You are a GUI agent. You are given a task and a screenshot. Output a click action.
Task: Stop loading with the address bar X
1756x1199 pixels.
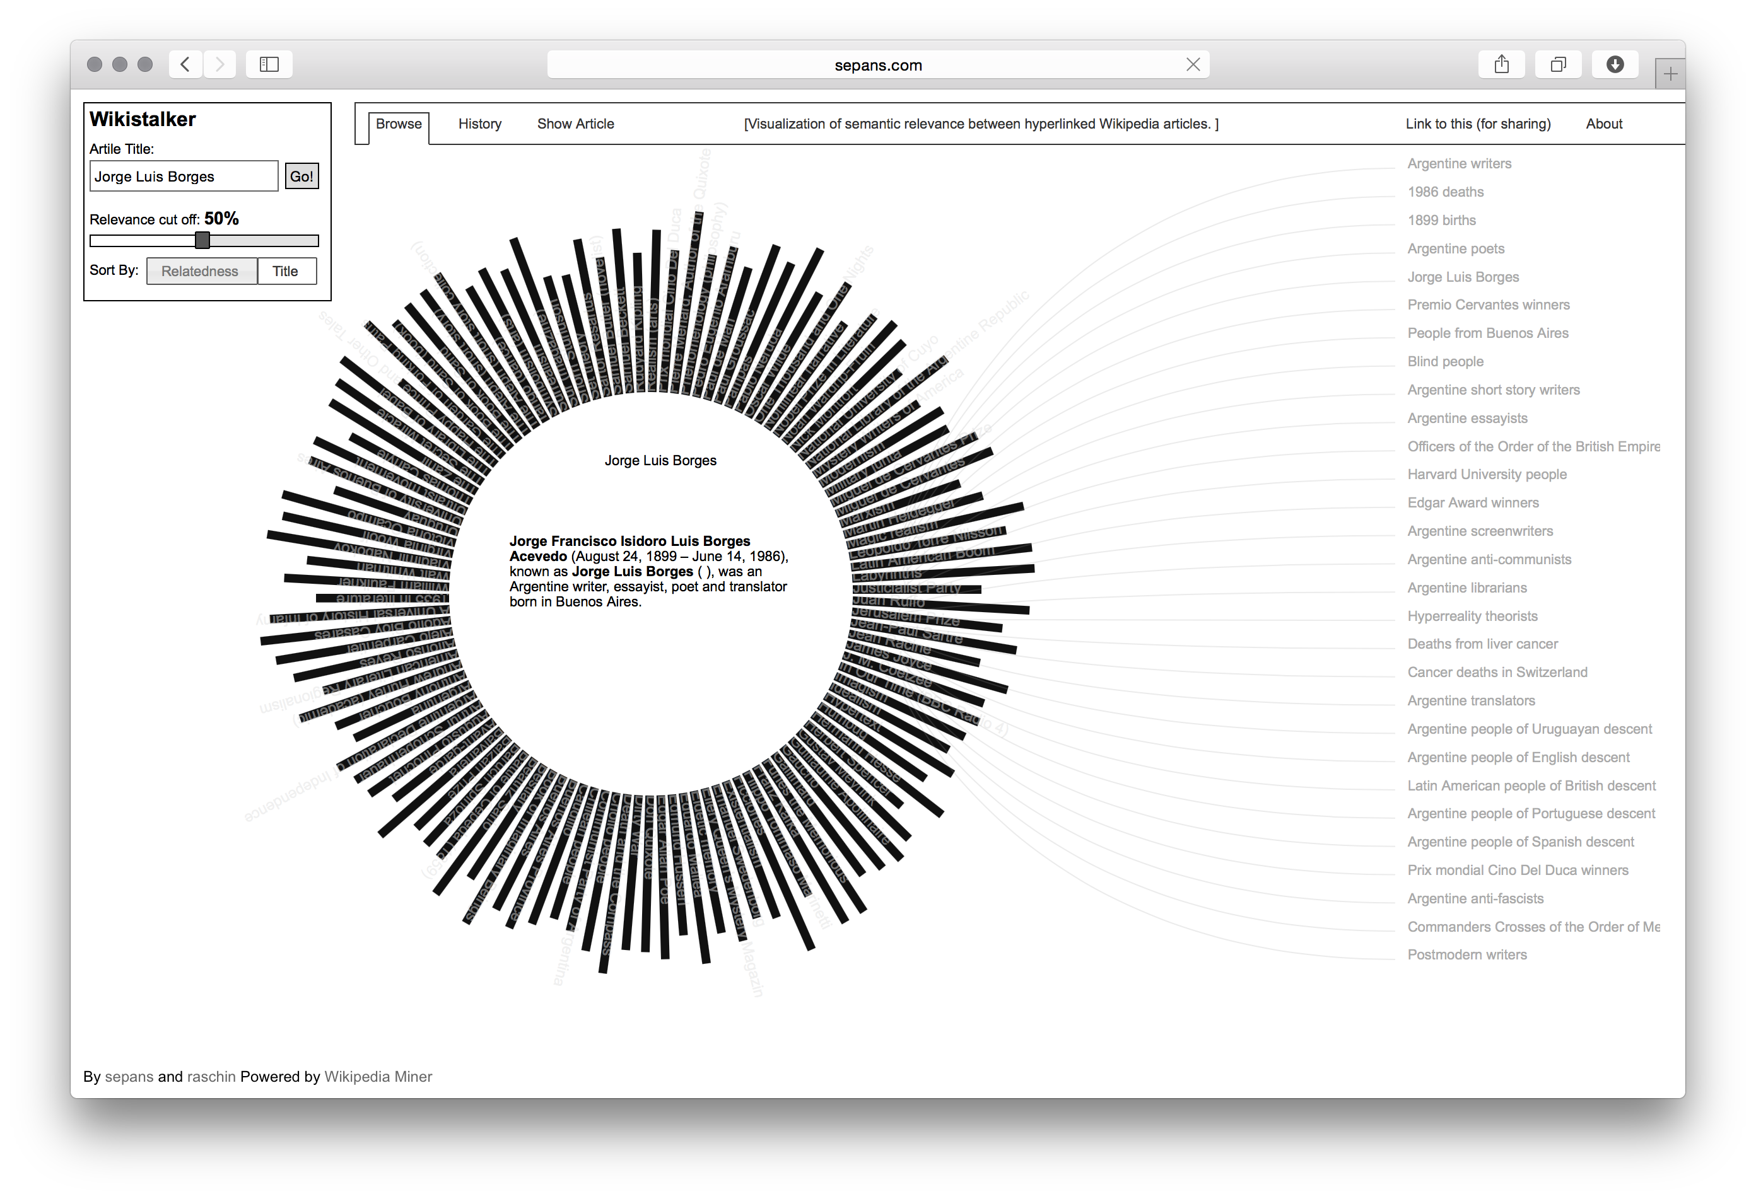tap(1193, 65)
